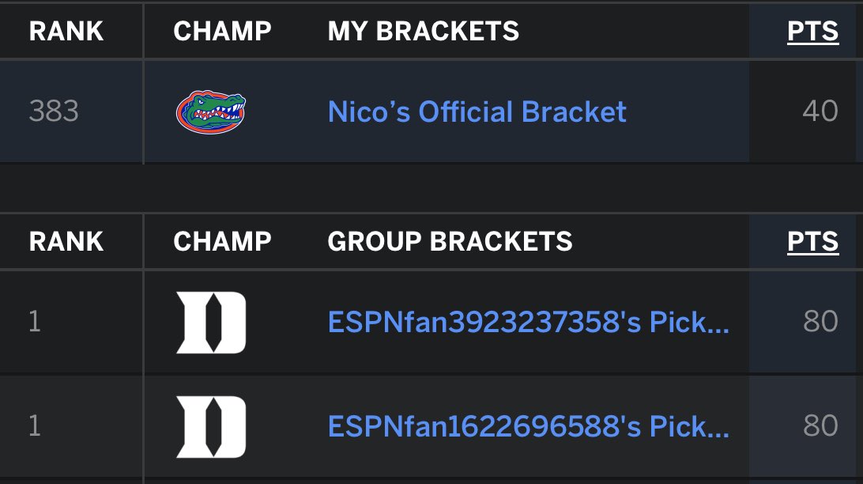The width and height of the screenshot is (863, 484).
Task: Open Nico's Official Bracket
Action: click(x=477, y=112)
